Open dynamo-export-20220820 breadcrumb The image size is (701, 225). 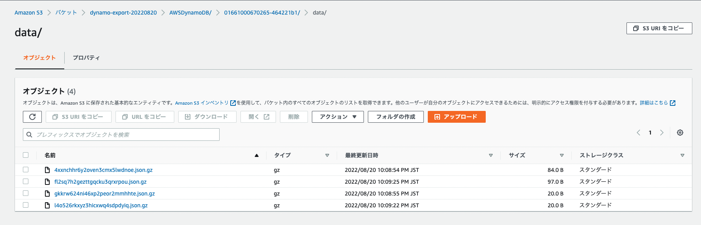[123, 13]
